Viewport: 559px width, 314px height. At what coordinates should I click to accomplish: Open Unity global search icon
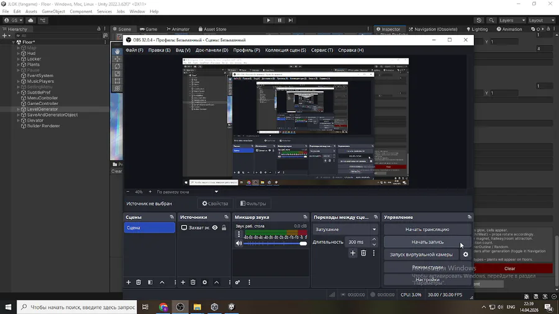click(491, 20)
